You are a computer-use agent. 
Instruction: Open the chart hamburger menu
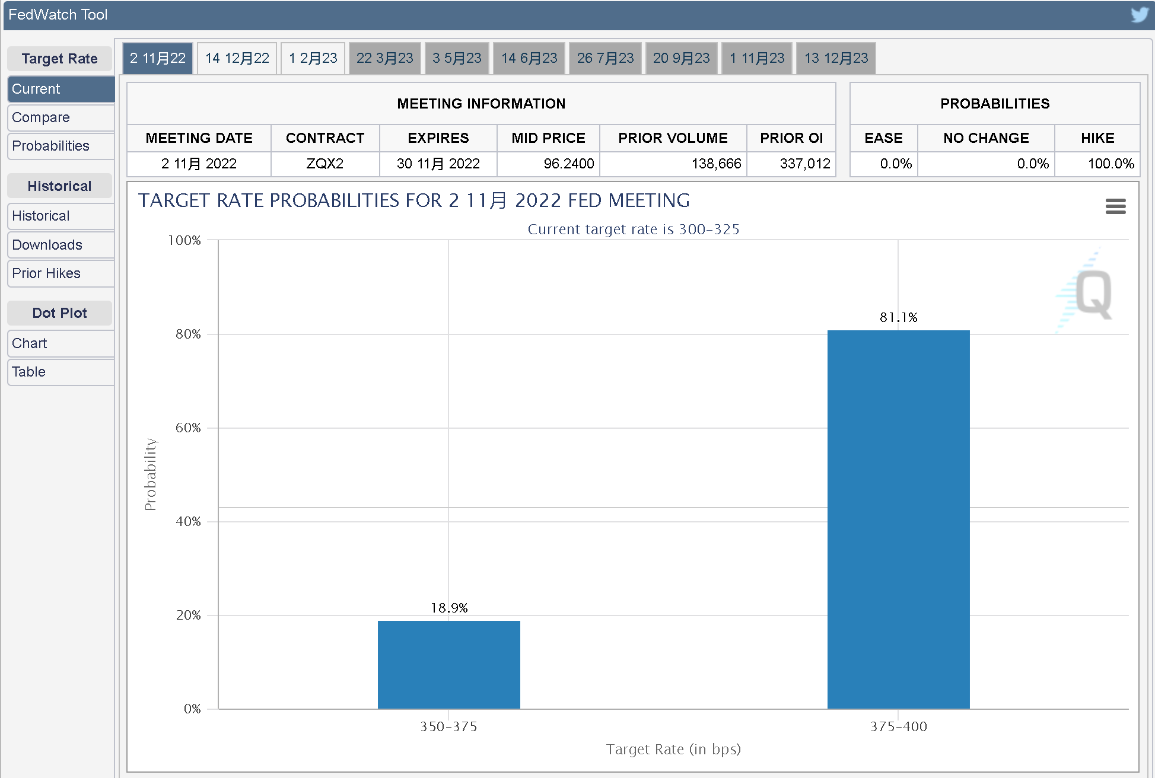1115,206
